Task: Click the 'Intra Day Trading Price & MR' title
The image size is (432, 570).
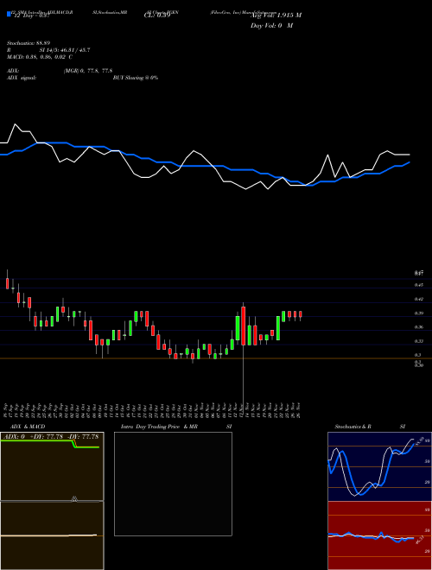Action: [159, 427]
